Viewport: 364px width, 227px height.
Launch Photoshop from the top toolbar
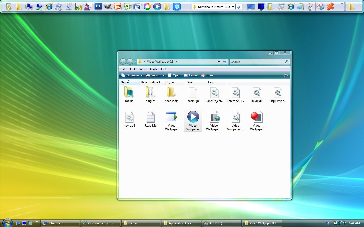pos(98,6)
